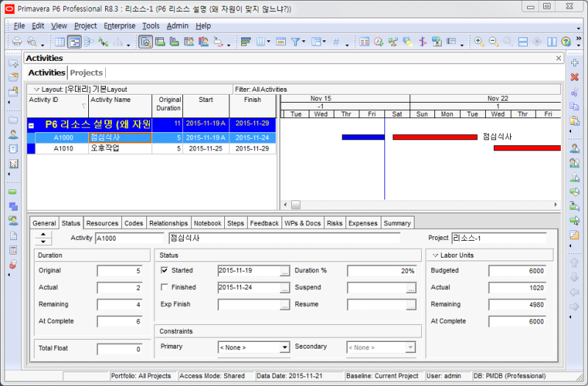Click Original duration input field

[120, 271]
